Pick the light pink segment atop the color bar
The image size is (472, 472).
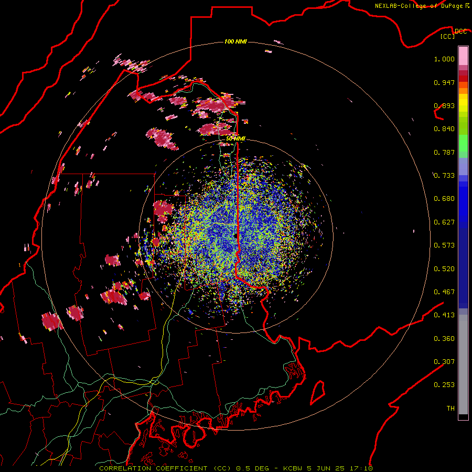click(x=463, y=56)
